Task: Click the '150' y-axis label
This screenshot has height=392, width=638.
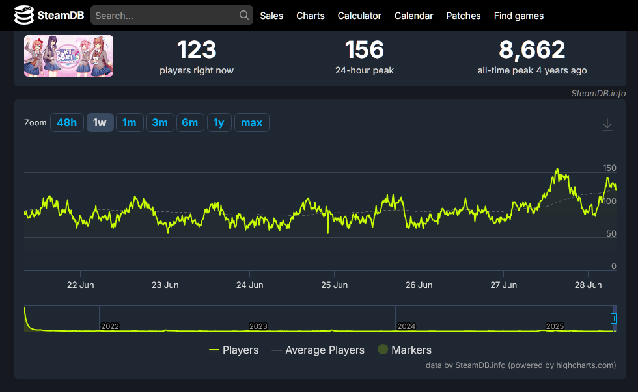Action: [x=609, y=168]
